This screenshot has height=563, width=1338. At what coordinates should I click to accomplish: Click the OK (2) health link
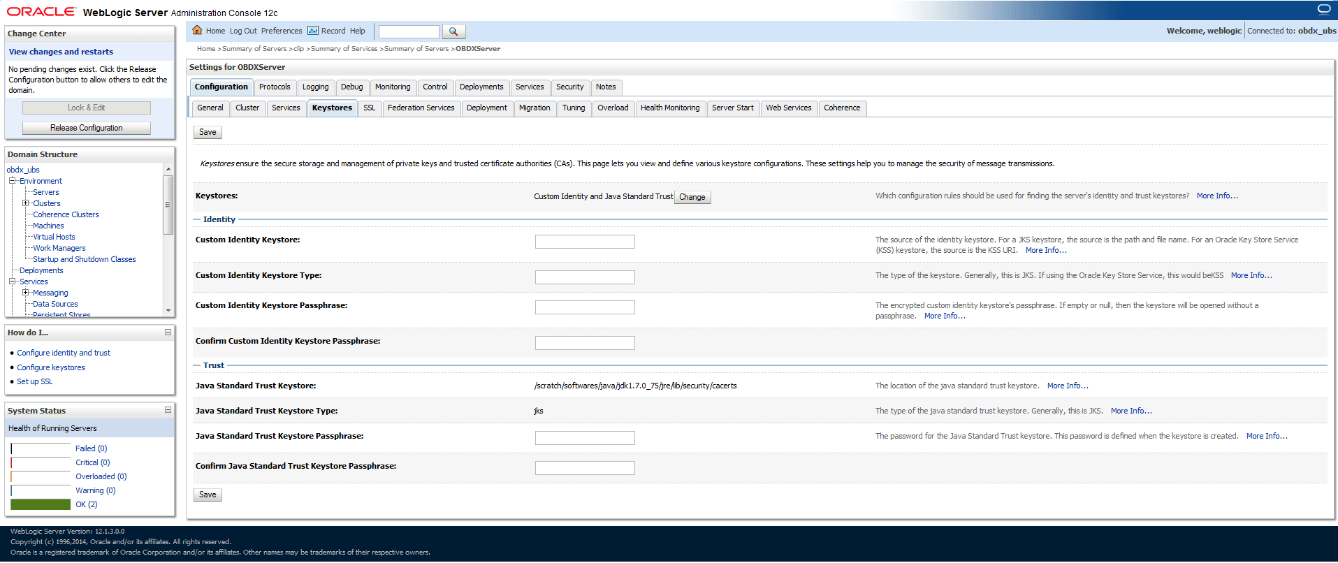coord(87,504)
